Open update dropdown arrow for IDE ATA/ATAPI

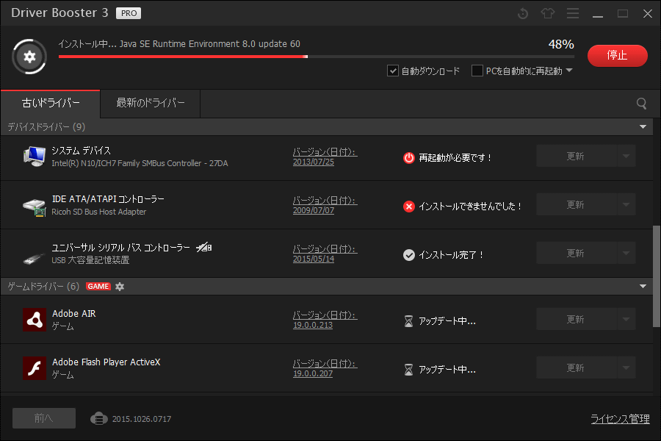point(626,204)
